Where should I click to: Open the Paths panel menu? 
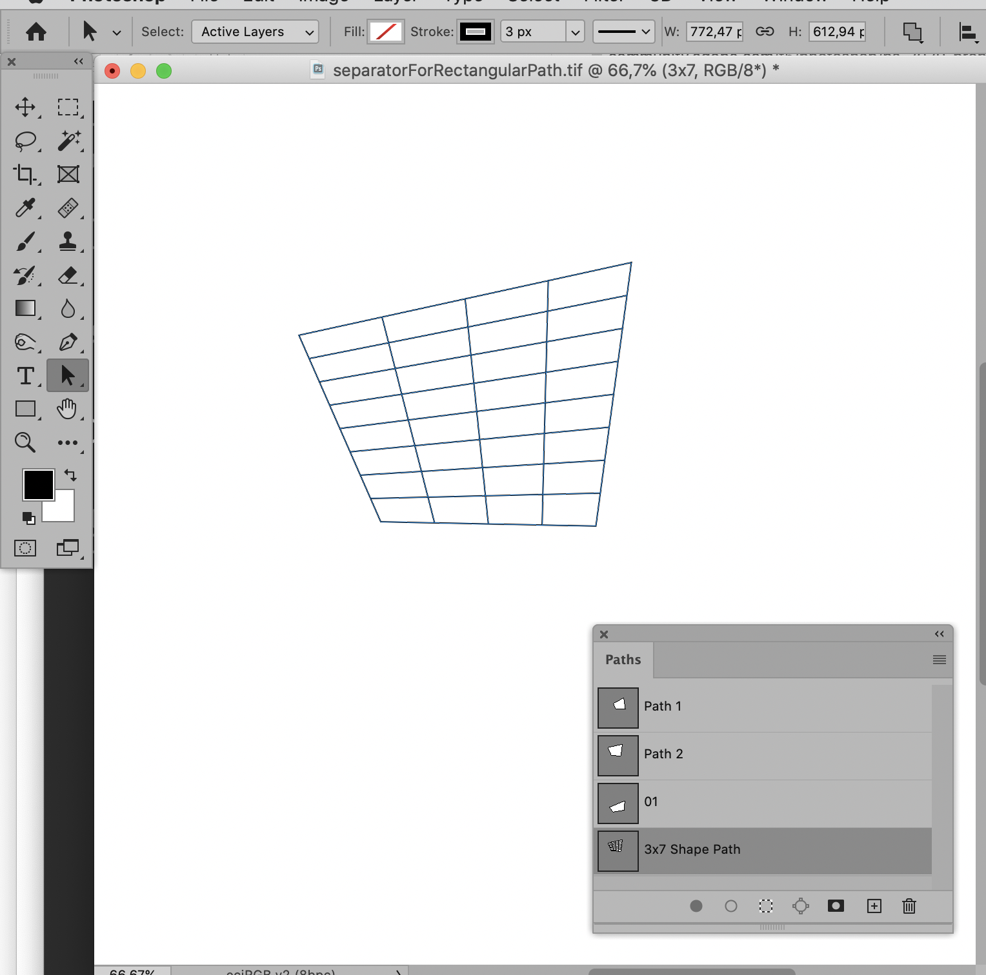(939, 659)
